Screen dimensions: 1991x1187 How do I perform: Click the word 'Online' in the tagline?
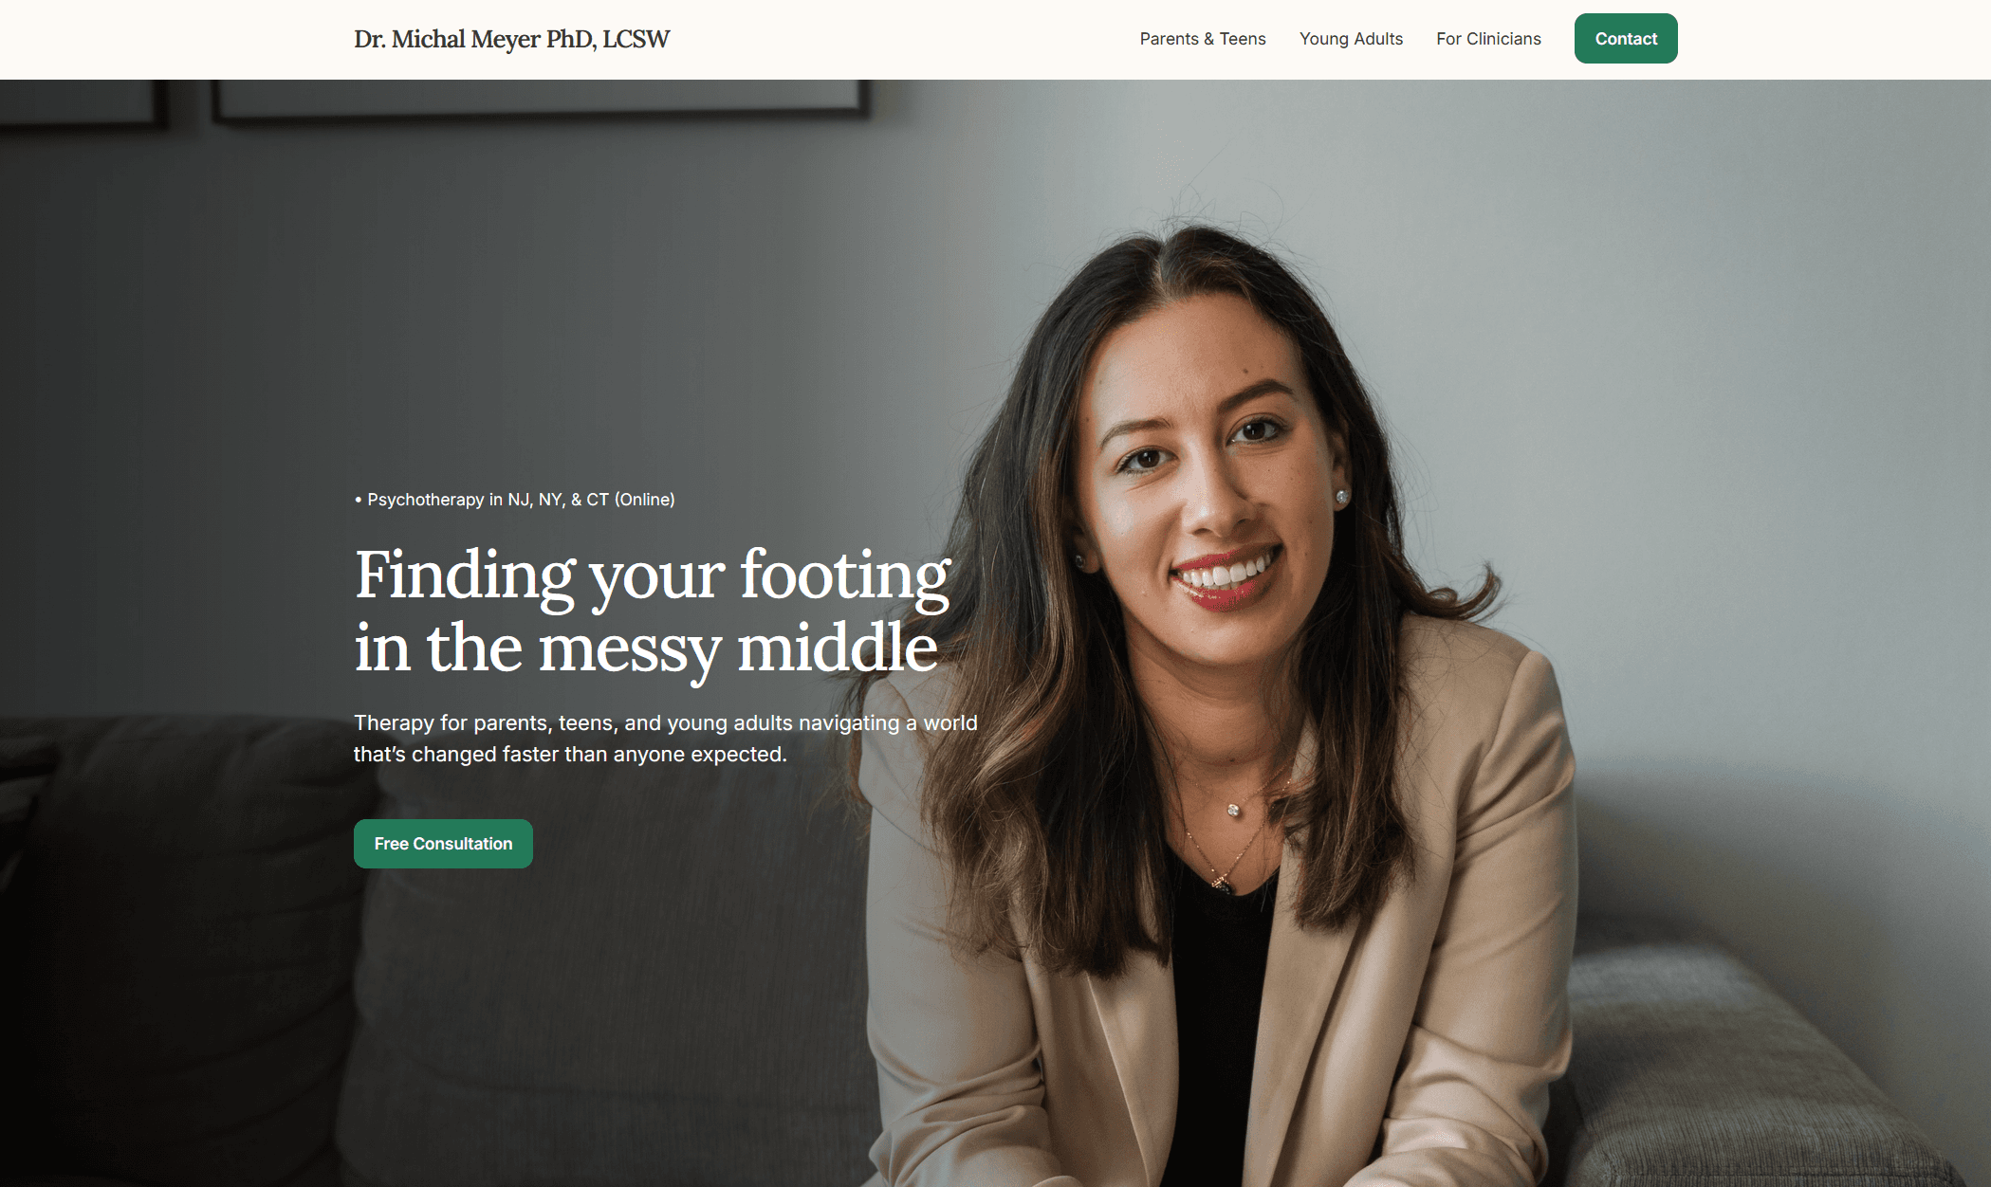coord(645,500)
